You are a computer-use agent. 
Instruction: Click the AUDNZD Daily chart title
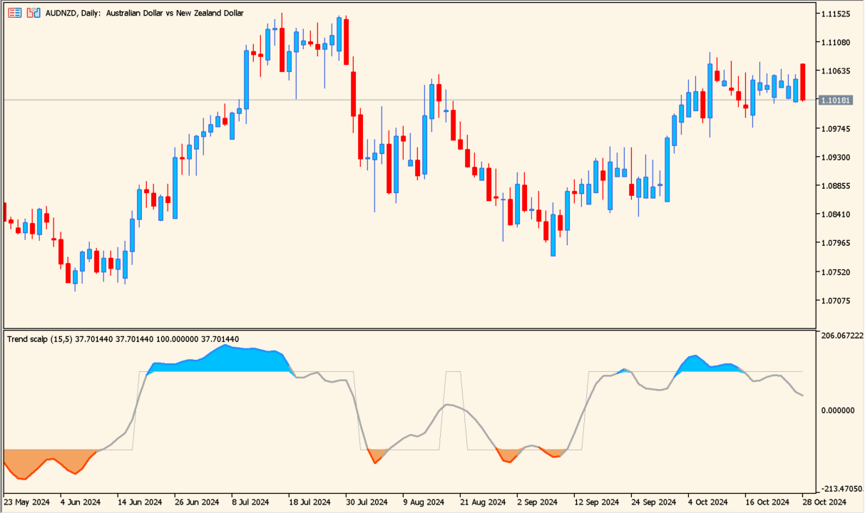tap(143, 13)
